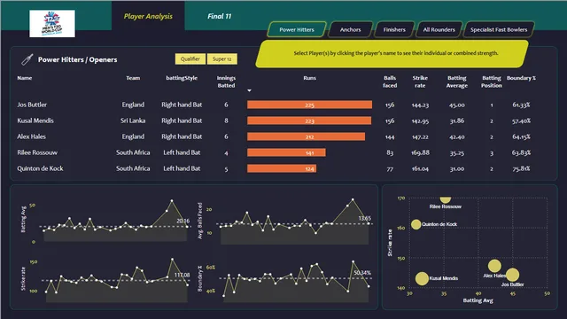Click Kusal Mendis's 223 runs bar

[309, 121]
